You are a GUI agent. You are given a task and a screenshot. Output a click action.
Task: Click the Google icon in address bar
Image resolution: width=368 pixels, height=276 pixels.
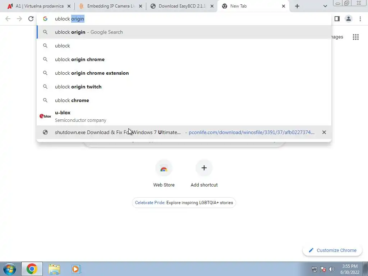45,19
